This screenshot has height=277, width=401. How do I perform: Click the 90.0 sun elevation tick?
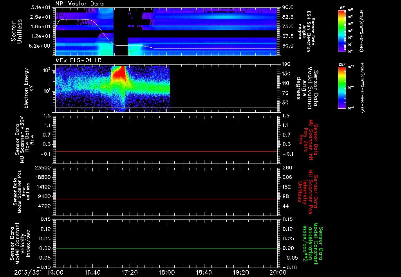point(288,7)
